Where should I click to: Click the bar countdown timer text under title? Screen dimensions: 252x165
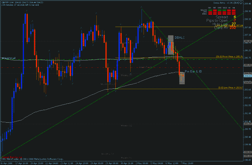point(20,5)
